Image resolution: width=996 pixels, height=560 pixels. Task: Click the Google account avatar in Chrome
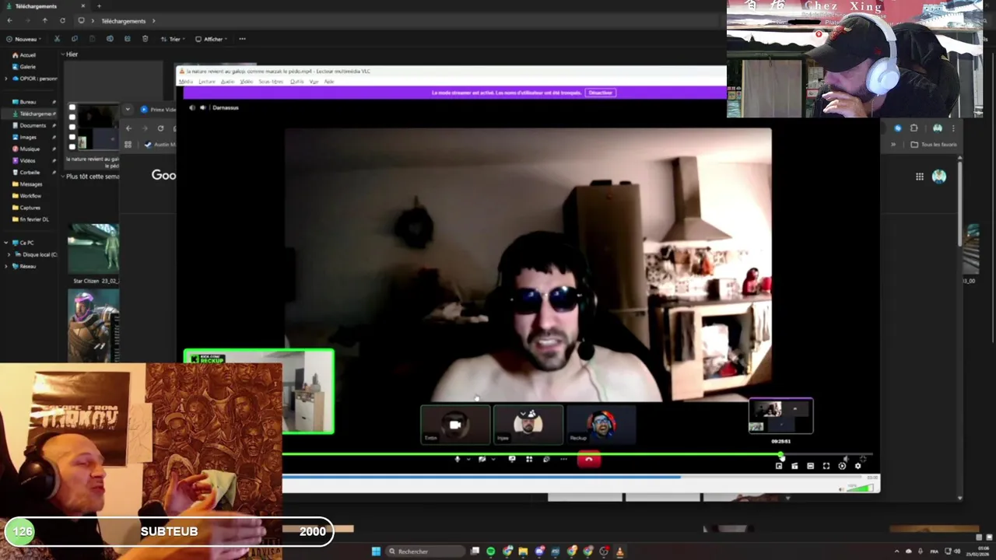pos(939,177)
